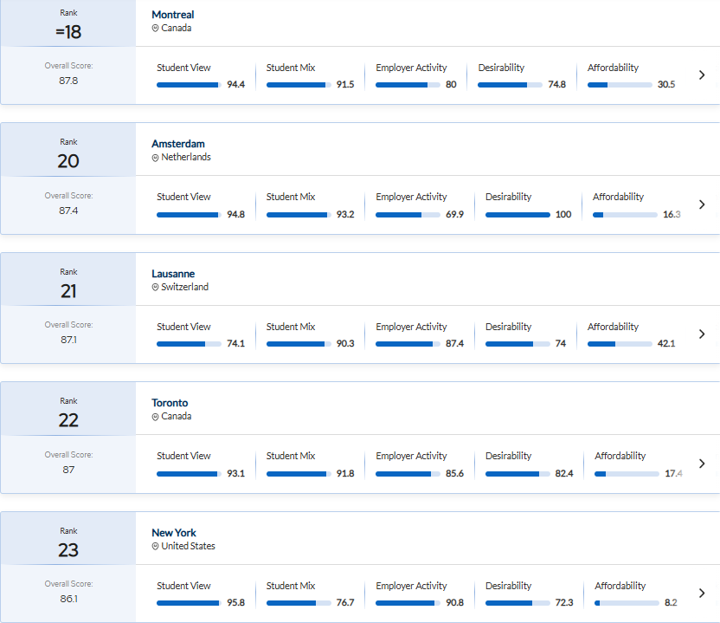Go to the New York city page
This screenshot has width=720, height=623.
[174, 533]
